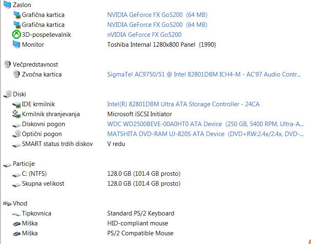
Task: Click the Krmilnik shranjevanja icon
Action: tap(17, 114)
